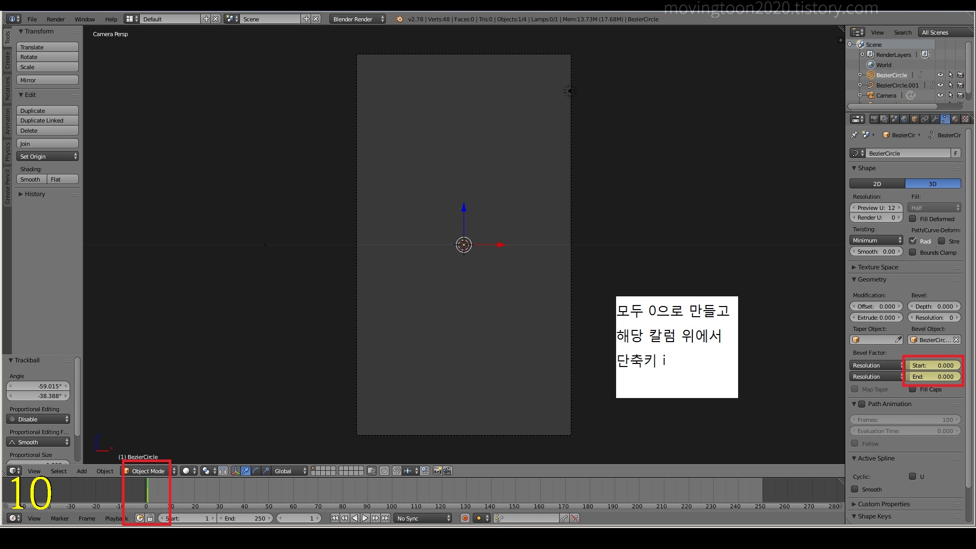
Task: Toggle visibility eye for BezierCircle.001
Action: click(940, 85)
